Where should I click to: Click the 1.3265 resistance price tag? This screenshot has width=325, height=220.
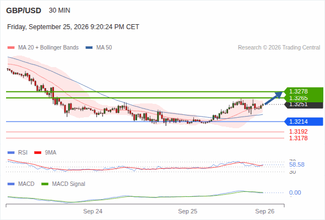(304, 98)
